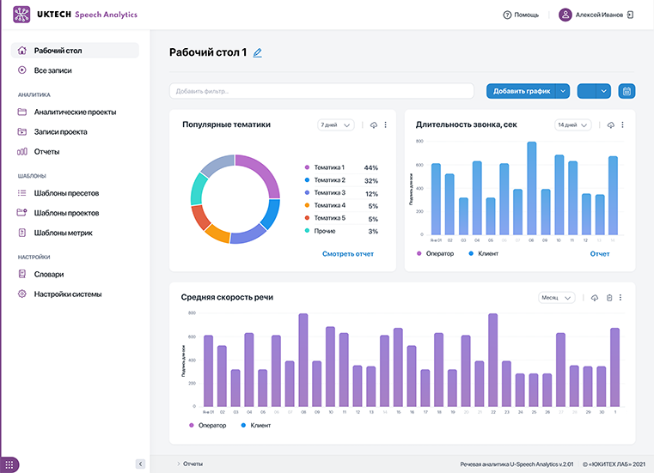Collapse the left sidebar panel
The image size is (654, 473).
point(140,464)
